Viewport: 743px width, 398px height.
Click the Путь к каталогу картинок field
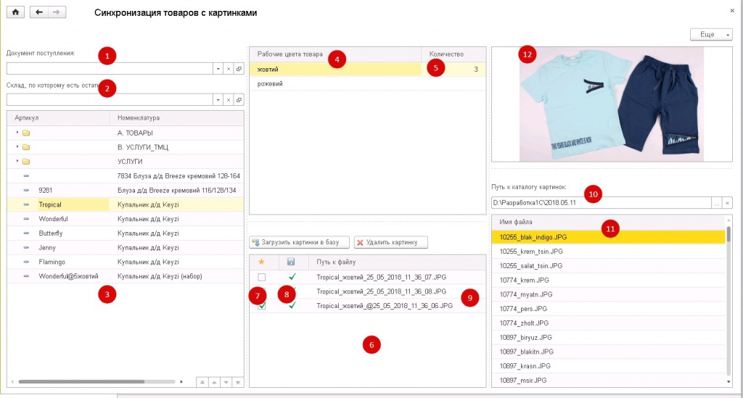pyautogui.click(x=601, y=202)
